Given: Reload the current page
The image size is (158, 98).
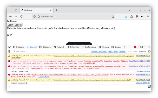Looking at the screenshot, I should (x=21, y=17).
